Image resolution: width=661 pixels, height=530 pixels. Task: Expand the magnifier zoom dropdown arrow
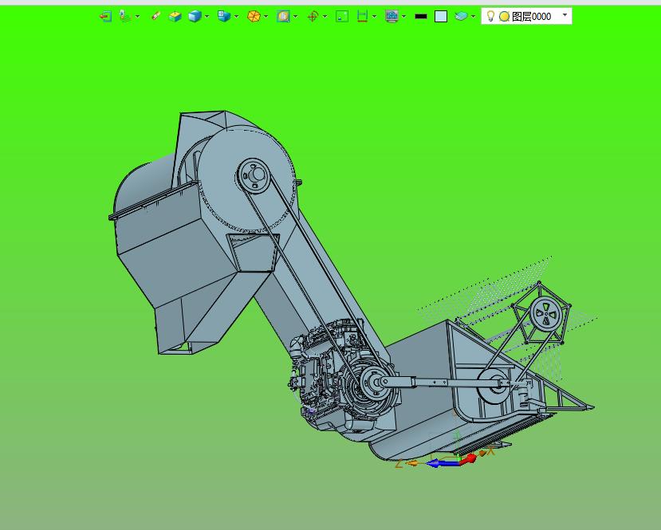[296, 17]
